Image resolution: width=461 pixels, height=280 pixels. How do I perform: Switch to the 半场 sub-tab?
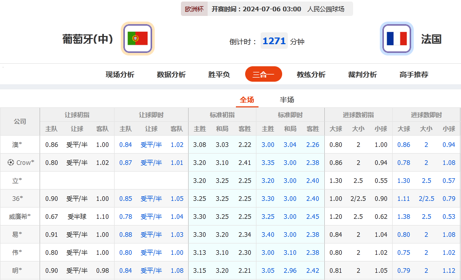pyautogui.click(x=287, y=100)
